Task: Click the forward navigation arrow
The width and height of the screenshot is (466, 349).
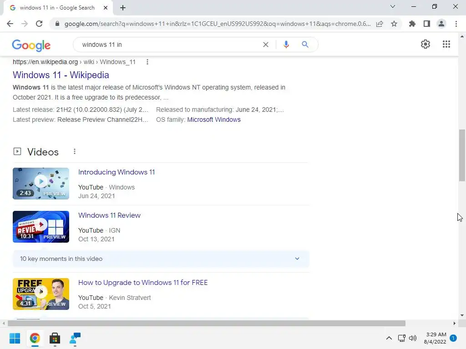Action: point(25,24)
